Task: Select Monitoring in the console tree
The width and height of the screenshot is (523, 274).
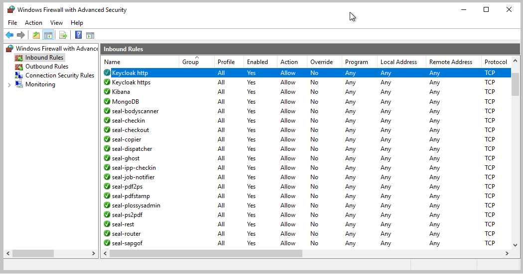Action: coord(40,84)
